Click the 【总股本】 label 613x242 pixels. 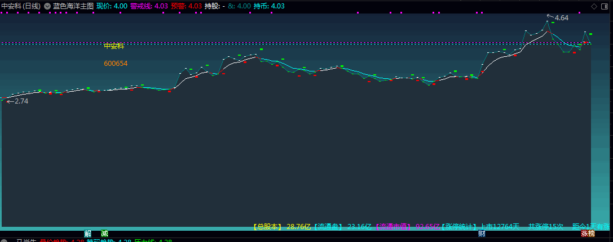(x=267, y=226)
